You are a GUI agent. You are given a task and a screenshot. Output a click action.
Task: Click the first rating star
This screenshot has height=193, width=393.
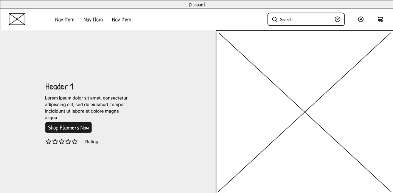pyautogui.click(x=48, y=142)
